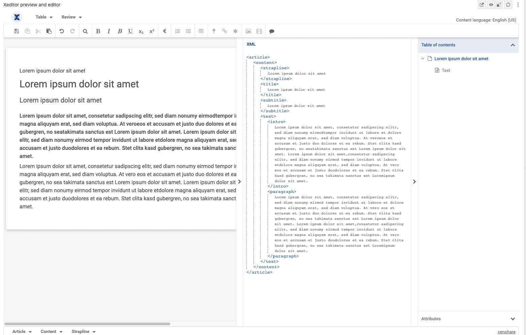Click the insert image icon
Image resolution: width=526 pixels, height=335 pixels.
[x=248, y=31]
